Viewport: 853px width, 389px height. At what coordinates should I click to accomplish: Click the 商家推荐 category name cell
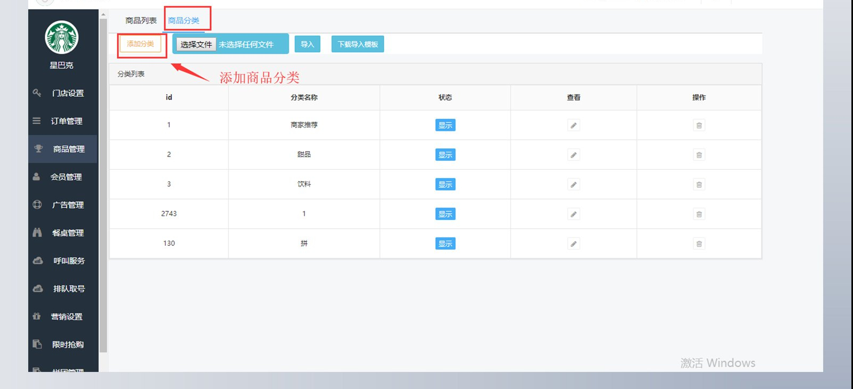(x=304, y=125)
